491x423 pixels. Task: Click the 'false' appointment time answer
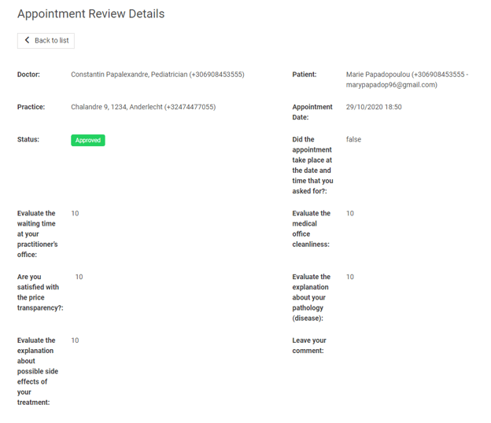(353, 139)
